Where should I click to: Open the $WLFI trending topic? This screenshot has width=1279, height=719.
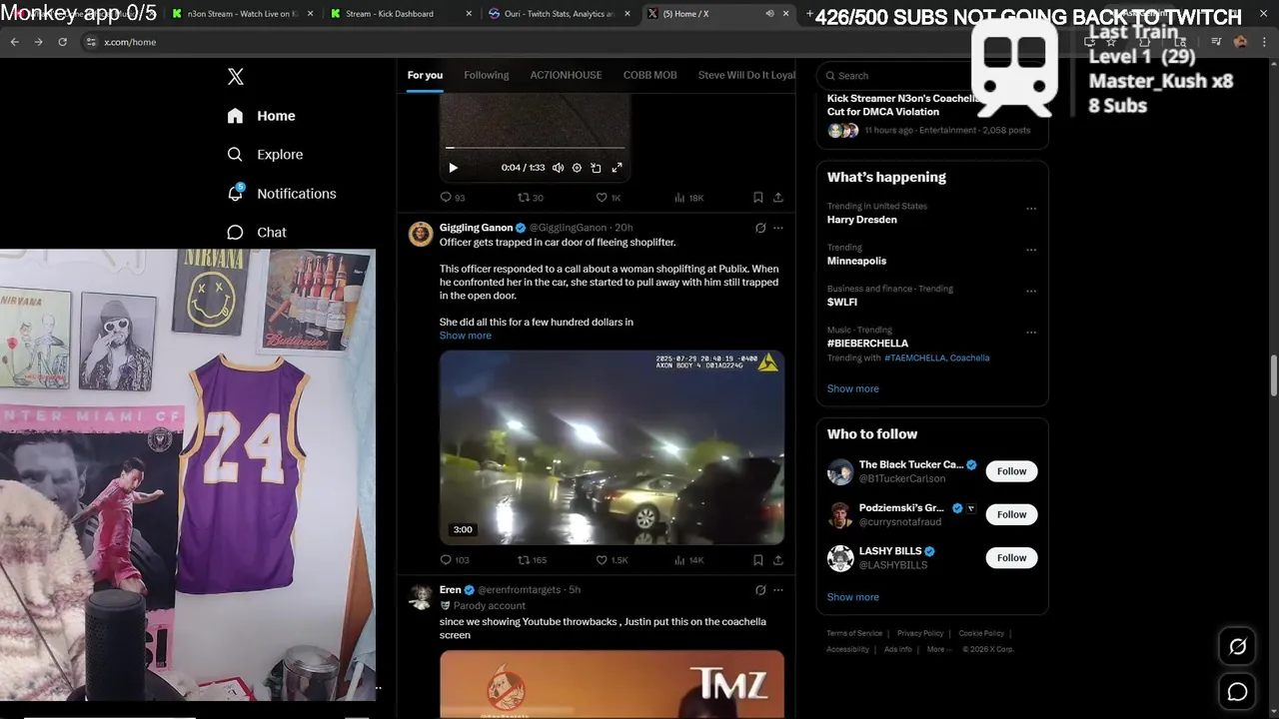point(841,302)
